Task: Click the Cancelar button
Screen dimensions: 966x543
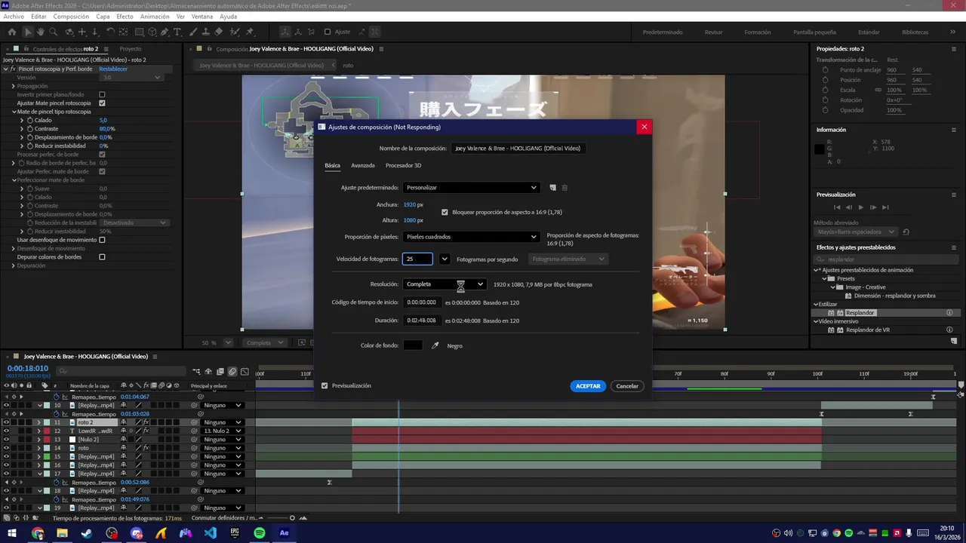Action: tap(627, 385)
